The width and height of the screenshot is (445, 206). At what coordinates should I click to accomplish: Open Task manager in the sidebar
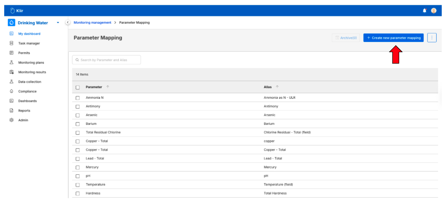pos(29,43)
